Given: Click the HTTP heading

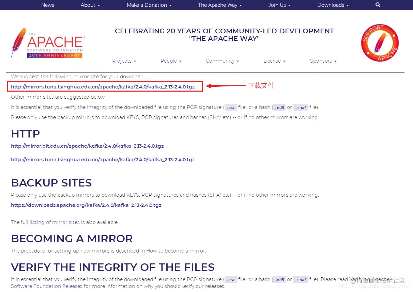Looking at the screenshot, I should [26, 134].
